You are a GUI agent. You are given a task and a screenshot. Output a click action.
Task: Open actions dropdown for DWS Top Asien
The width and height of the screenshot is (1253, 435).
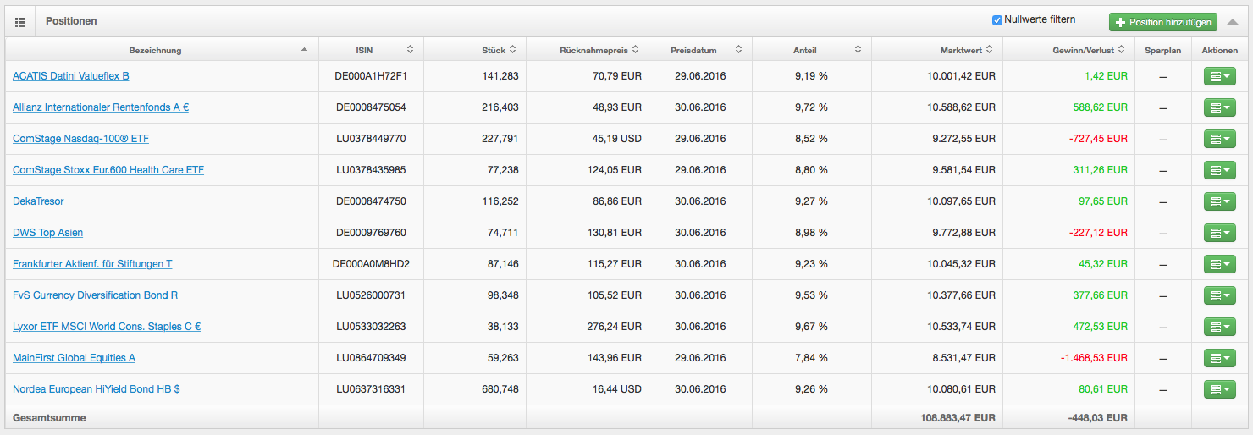pos(1219,233)
